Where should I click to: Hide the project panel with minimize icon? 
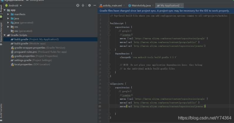[x=94, y=5]
